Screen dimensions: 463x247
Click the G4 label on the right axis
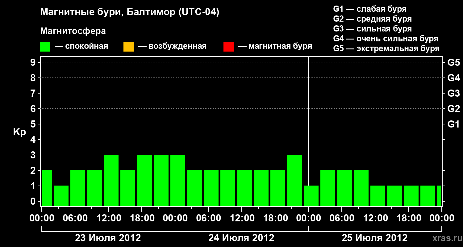pos(454,78)
